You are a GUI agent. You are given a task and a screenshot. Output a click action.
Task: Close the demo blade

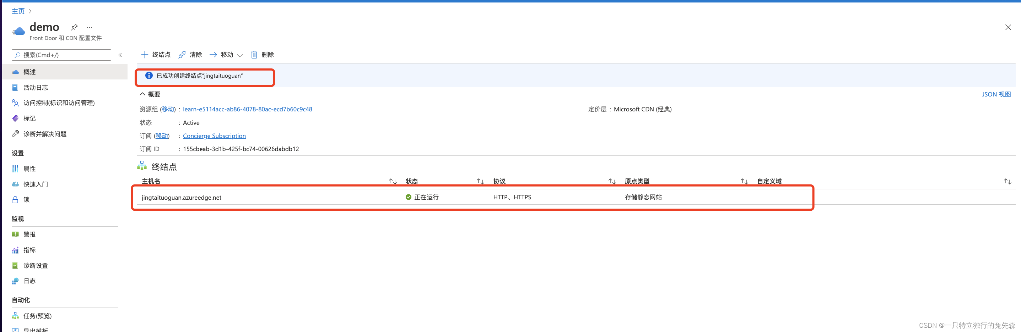(1008, 27)
